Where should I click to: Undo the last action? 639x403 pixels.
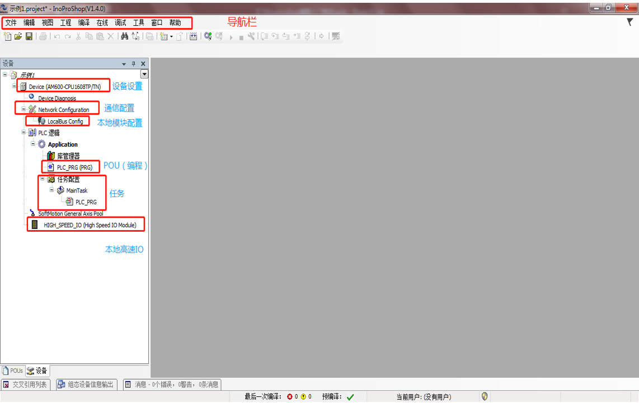[x=57, y=37]
